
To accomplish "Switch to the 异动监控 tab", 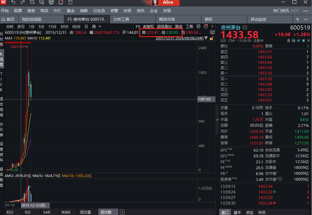I will (x=270, y=19).
